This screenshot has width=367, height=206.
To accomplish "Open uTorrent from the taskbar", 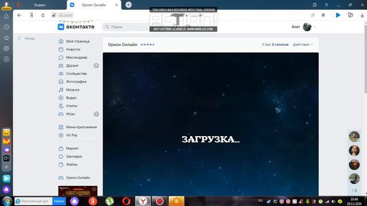I will click(110, 201).
